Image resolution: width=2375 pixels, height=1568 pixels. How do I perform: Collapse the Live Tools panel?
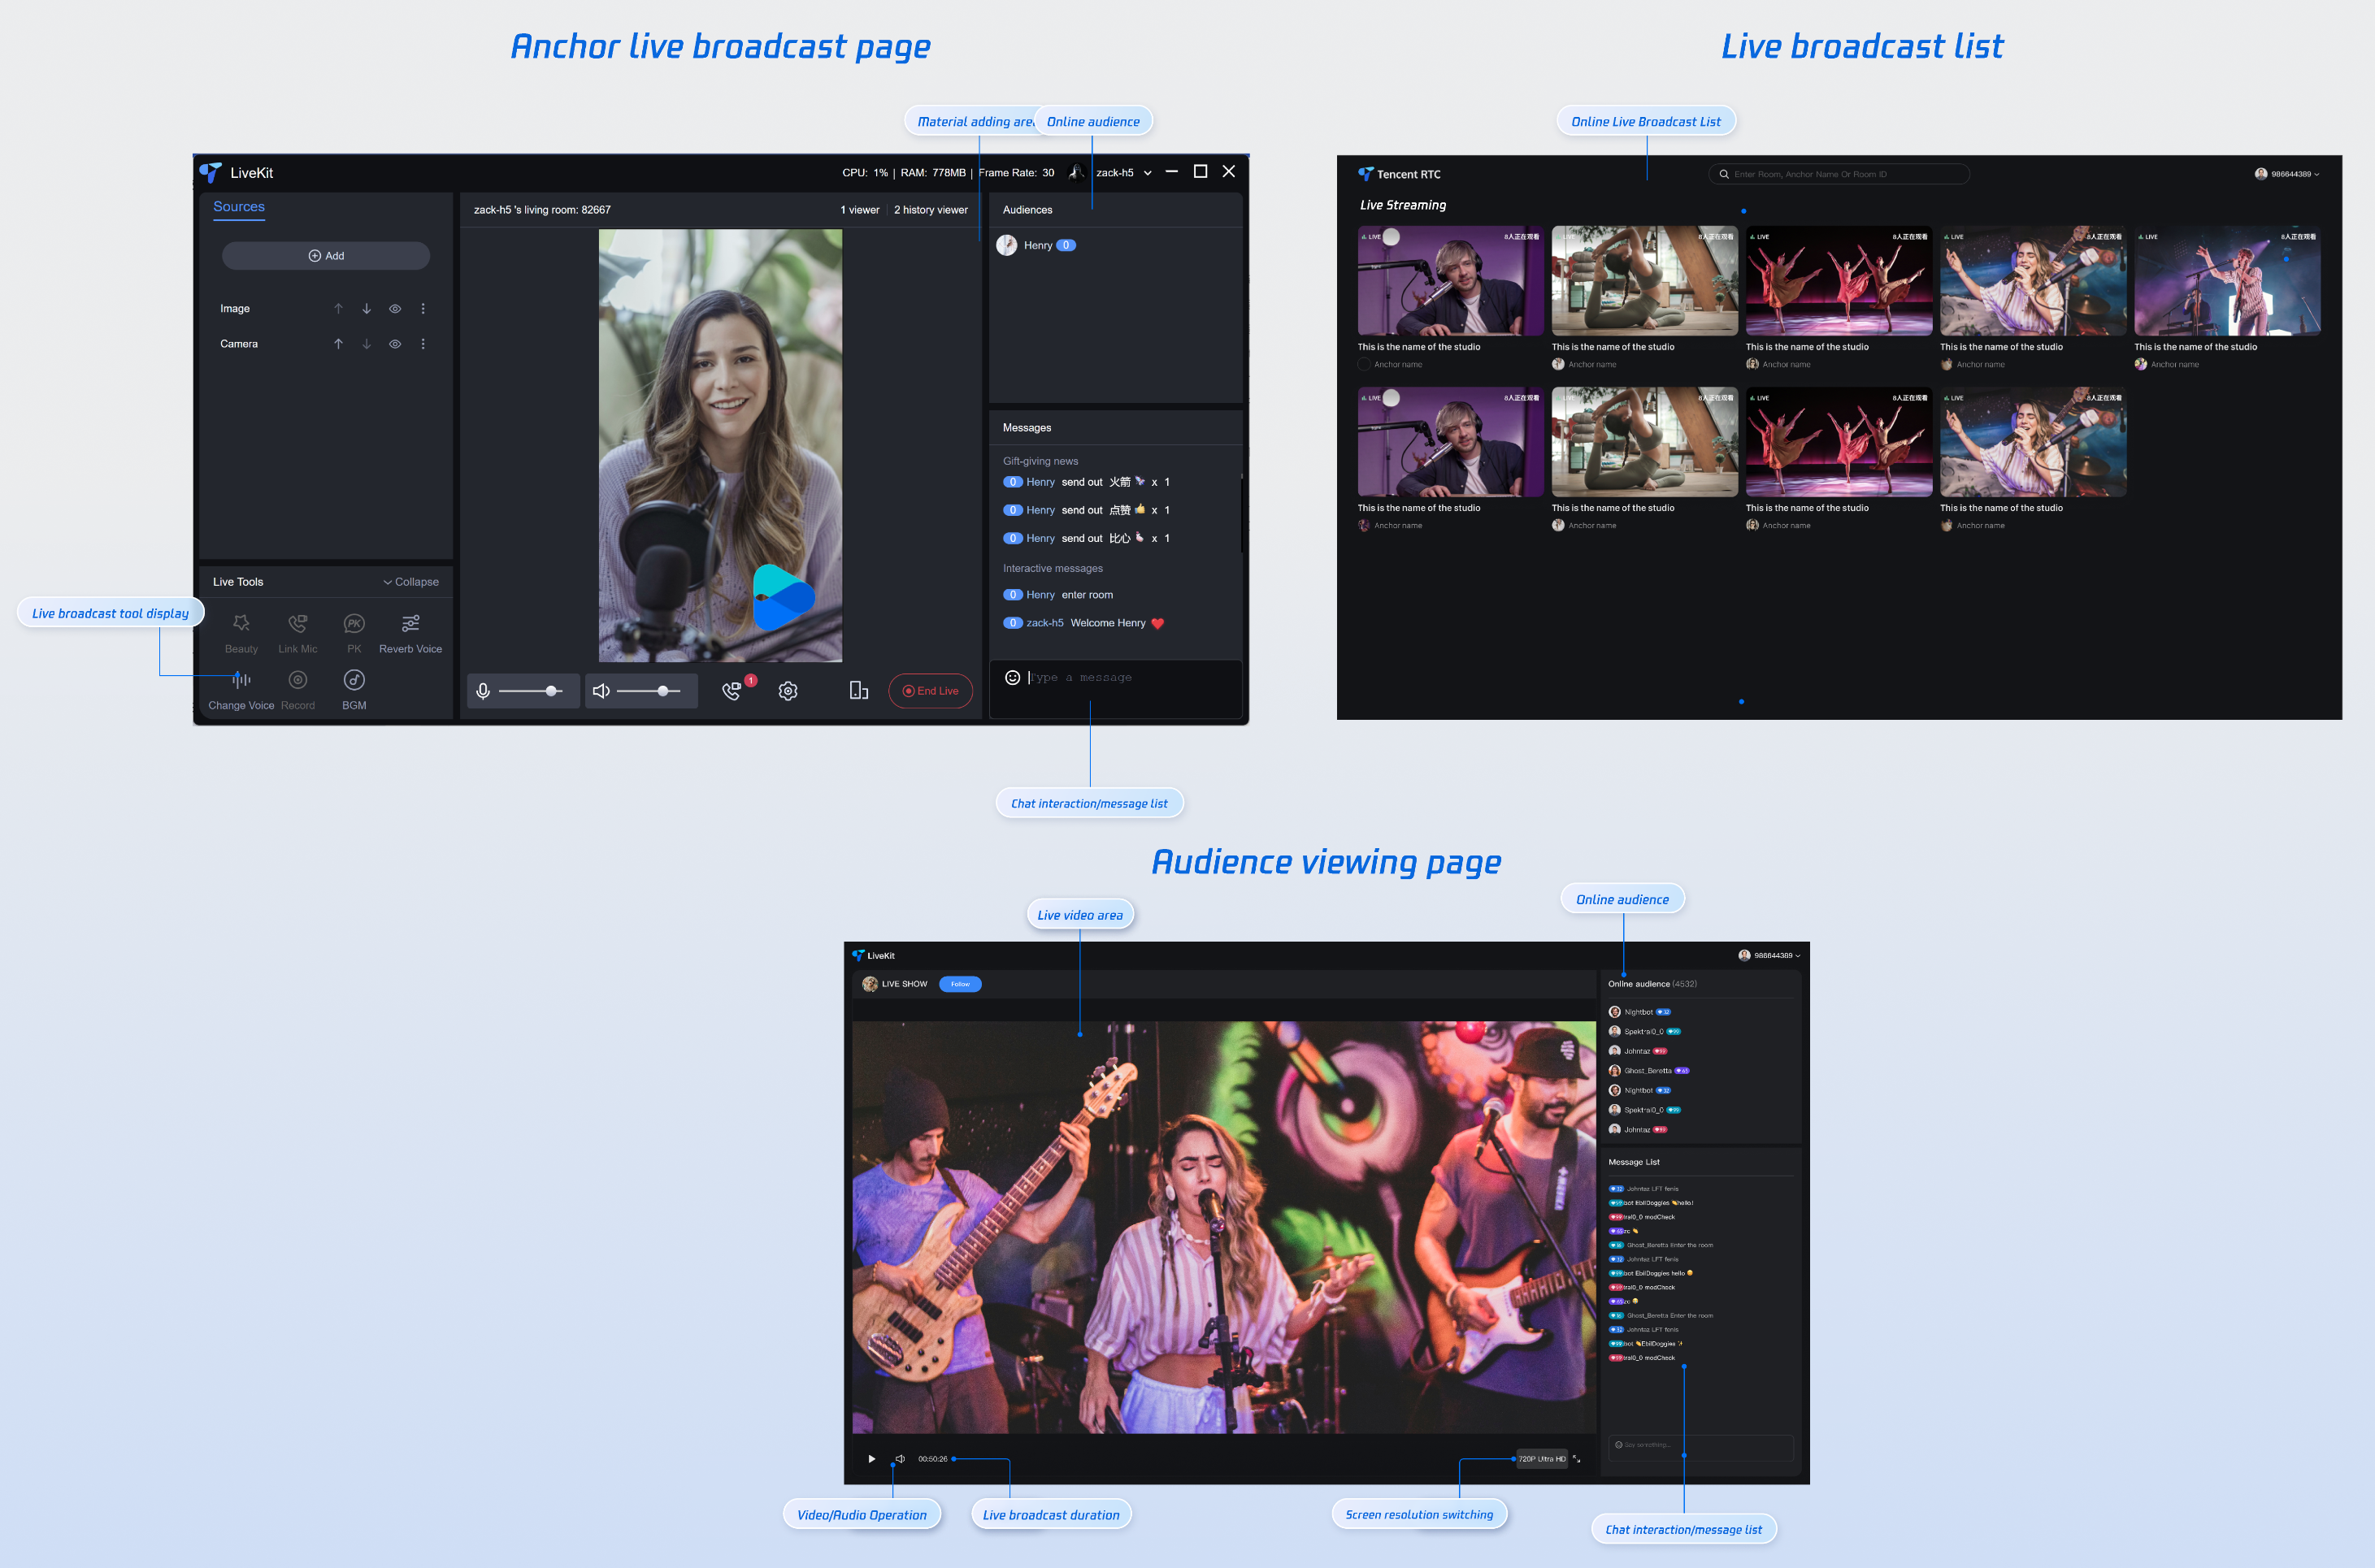tap(411, 582)
